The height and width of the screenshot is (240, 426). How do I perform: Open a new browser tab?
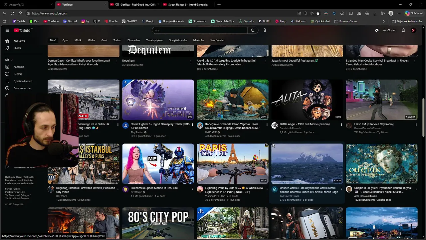(x=219, y=5)
